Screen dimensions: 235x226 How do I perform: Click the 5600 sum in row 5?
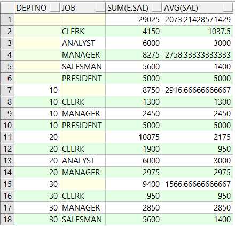pyautogui.click(x=134, y=67)
